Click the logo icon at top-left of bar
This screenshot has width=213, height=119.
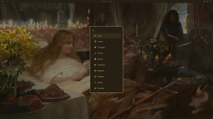[2, 1]
